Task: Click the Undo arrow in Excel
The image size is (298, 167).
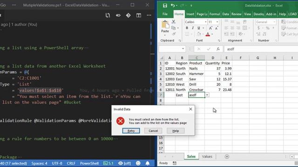Action: (x=173, y=6)
